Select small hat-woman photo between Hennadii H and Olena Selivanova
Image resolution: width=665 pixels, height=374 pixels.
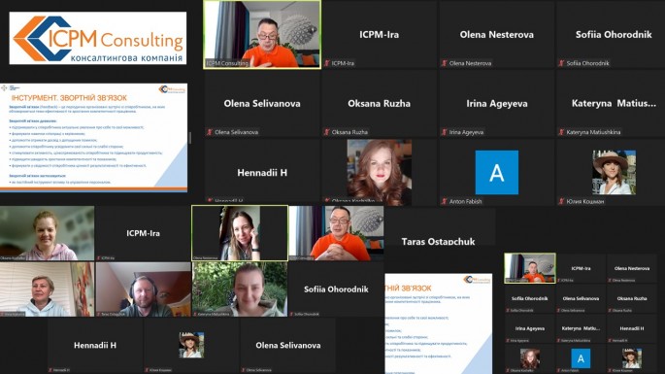coord(191,345)
